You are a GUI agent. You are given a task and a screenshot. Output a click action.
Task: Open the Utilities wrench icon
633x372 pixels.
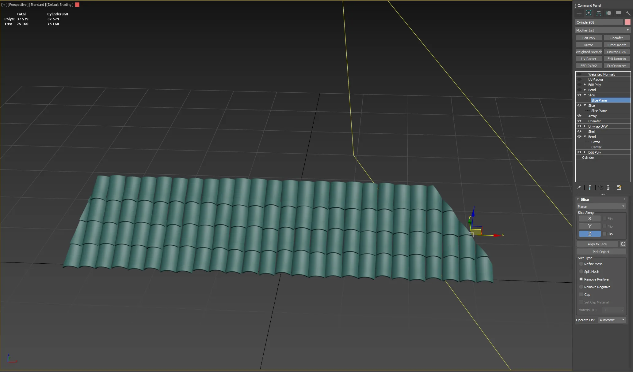[628, 13]
